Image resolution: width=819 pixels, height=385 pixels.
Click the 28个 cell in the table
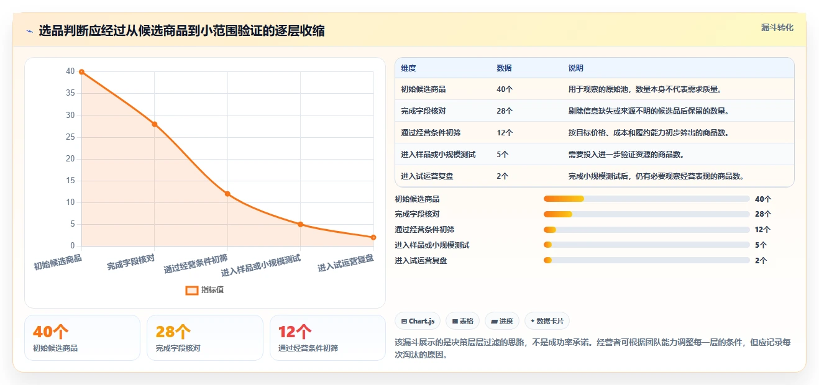click(x=505, y=111)
